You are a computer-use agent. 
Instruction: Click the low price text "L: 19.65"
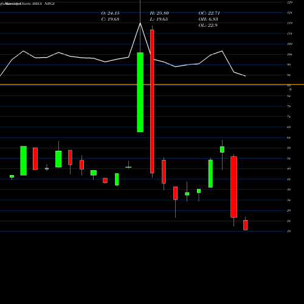click(x=159, y=19)
